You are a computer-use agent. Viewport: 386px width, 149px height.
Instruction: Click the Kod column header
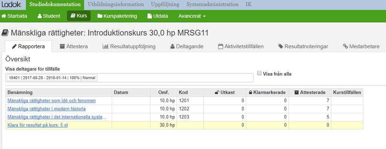(x=190, y=92)
